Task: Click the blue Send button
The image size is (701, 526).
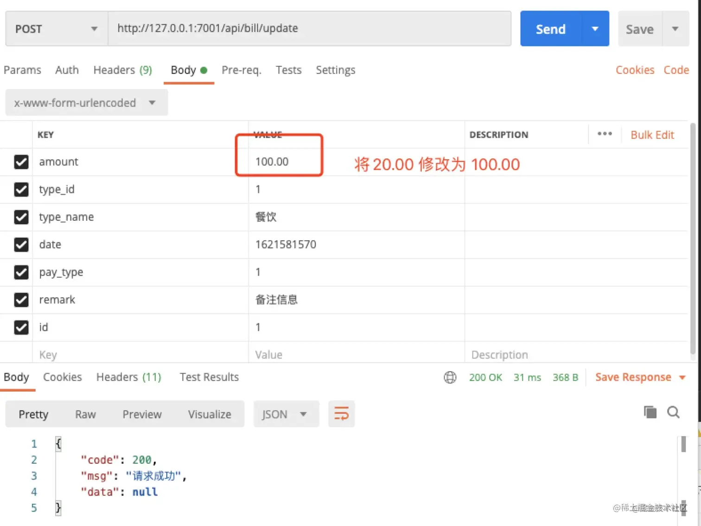Action: (551, 29)
